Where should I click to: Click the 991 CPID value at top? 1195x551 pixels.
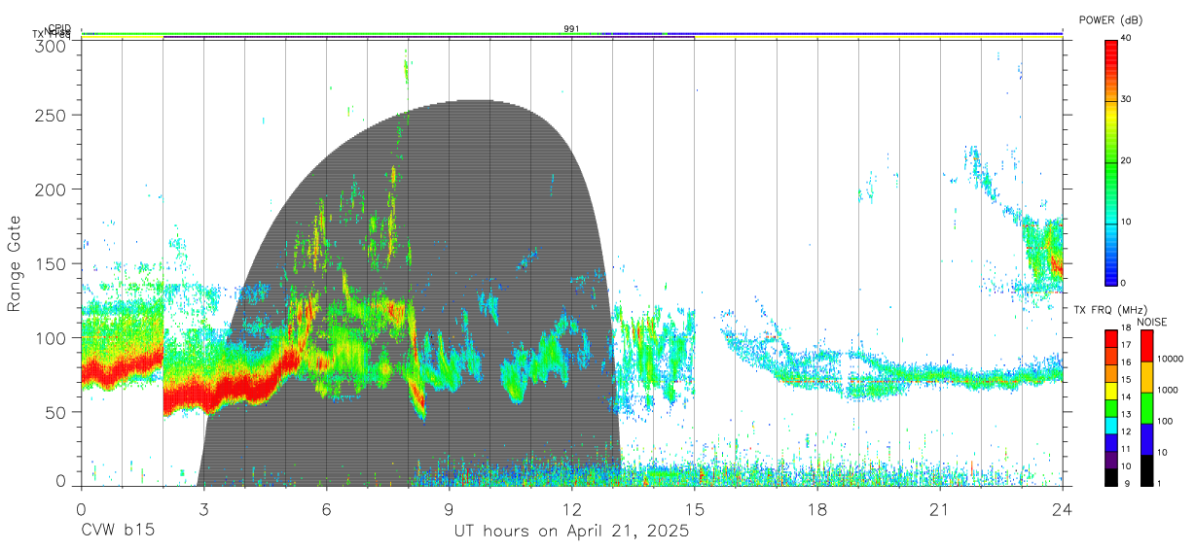click(x=571, y=29)
